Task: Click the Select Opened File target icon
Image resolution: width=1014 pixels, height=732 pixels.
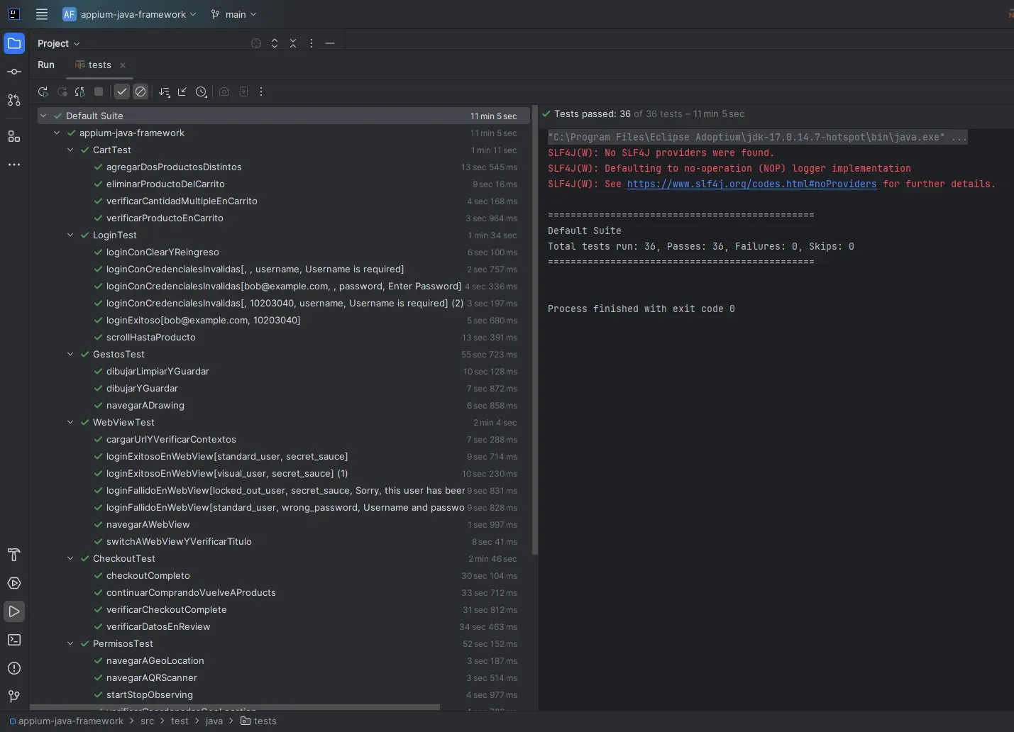Action: click(x=256, y=43)
